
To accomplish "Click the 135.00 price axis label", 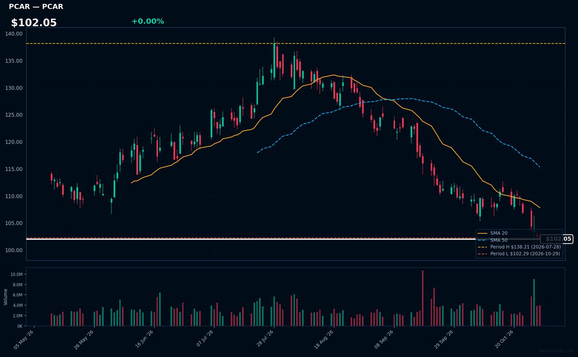I will coord(14,61).
